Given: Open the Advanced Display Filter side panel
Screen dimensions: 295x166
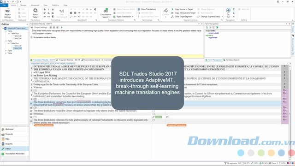Looking at the screenshot, I should point(293,46).
